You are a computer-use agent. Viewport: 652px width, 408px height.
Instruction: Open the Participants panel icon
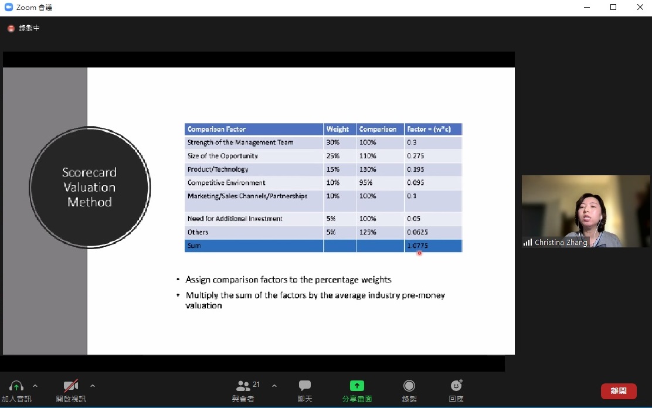click(243, 386)
